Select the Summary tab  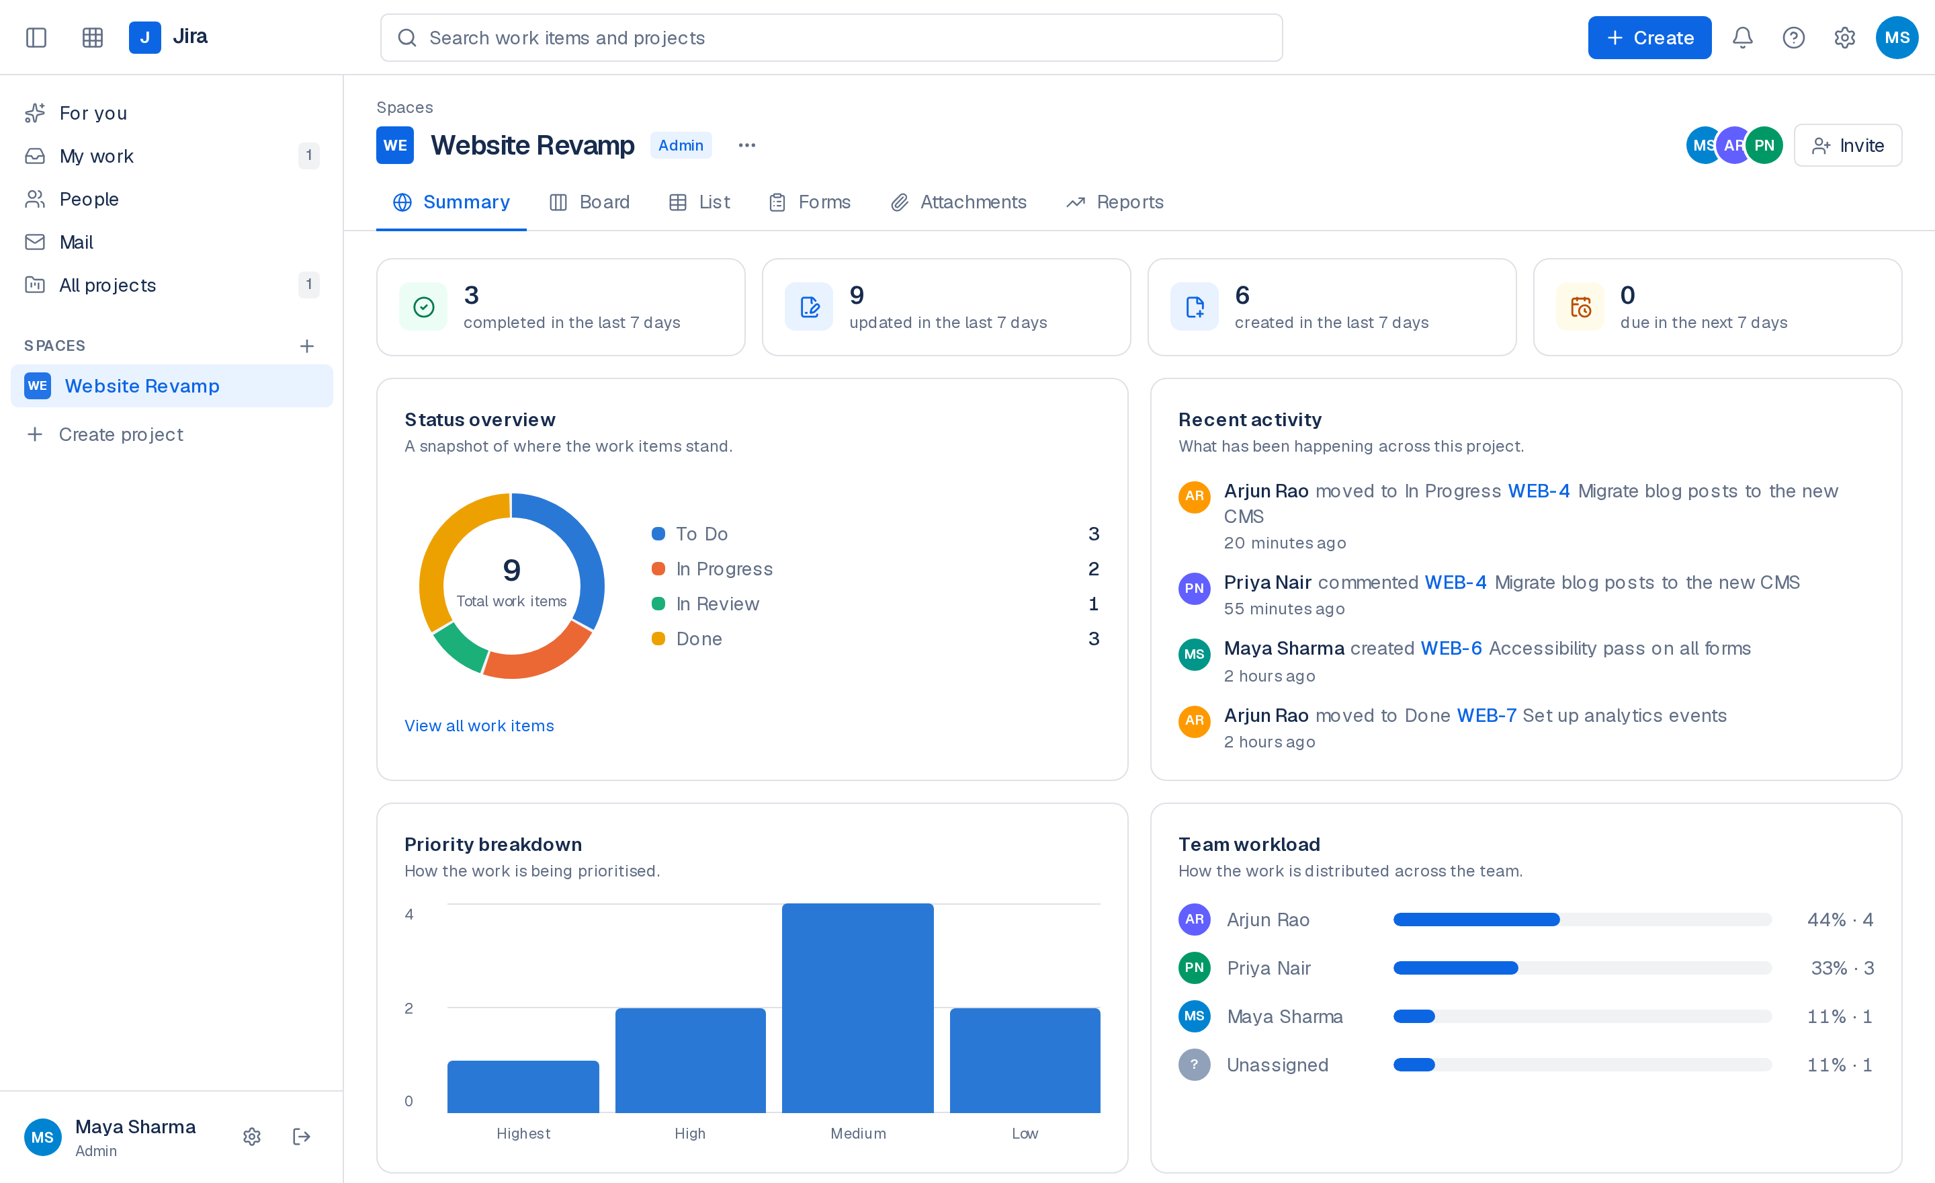(451, 203)
